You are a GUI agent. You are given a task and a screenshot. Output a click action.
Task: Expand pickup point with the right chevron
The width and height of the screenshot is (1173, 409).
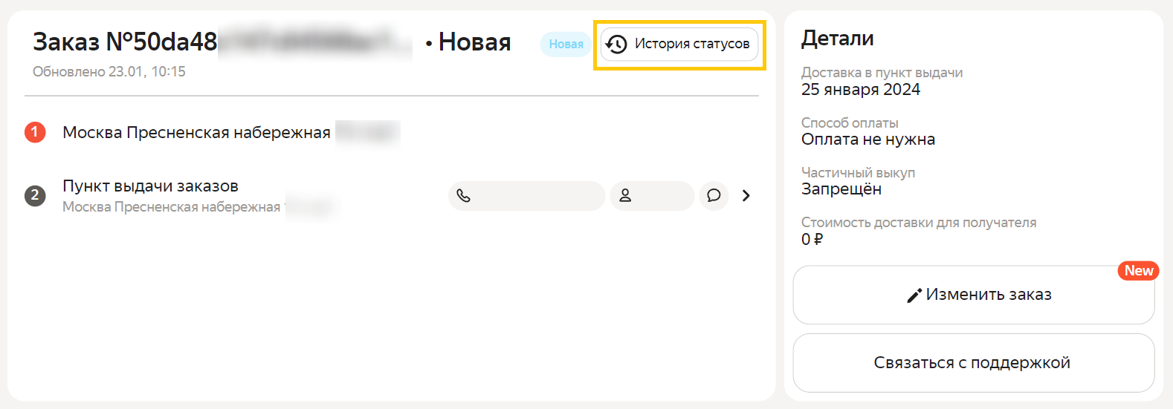tap(746, 196)
